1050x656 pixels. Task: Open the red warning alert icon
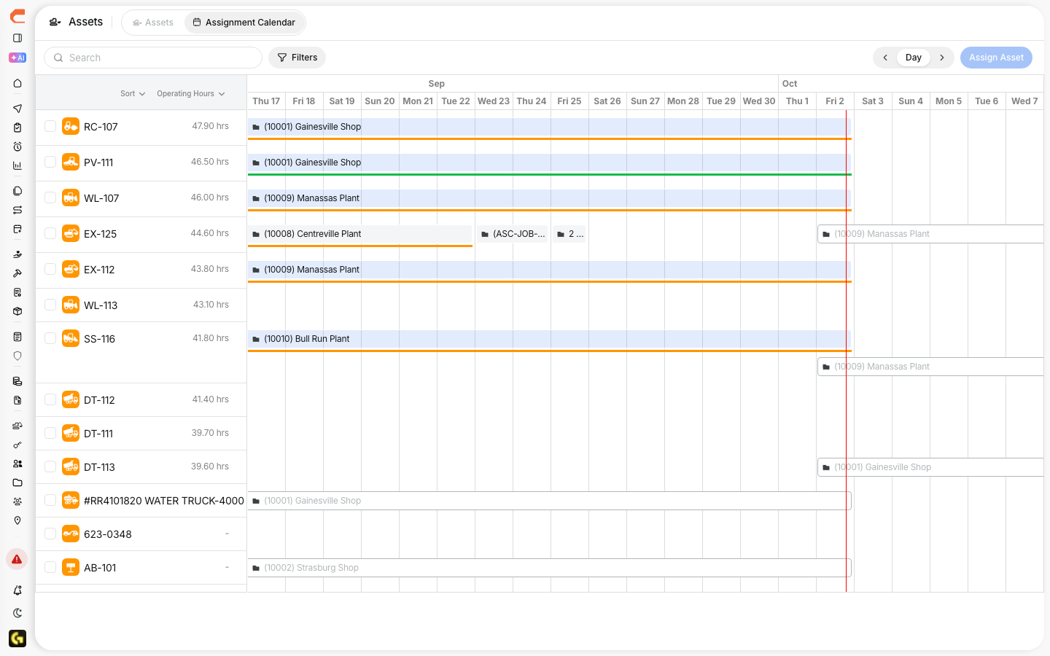click(17, 559)
